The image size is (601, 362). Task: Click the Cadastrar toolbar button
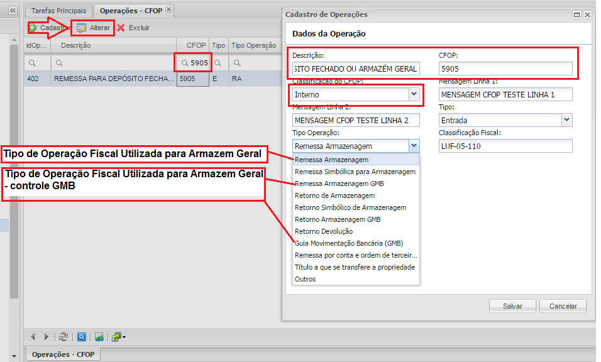click(48, 28)
